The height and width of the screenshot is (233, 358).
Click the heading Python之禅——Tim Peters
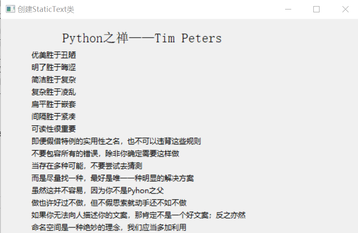pyautogui.click(x=142, y=38)
